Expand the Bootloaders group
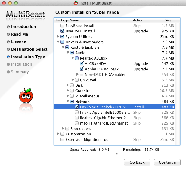 pyautogui.click(x=63, y=128)
